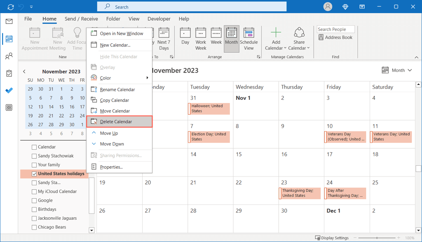Check the Sandy Stachowiak calendar checkbox
The image size is (422, 242).
tap(34, 156)
